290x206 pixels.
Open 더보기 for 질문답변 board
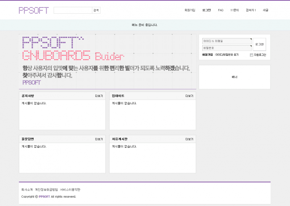99,139
